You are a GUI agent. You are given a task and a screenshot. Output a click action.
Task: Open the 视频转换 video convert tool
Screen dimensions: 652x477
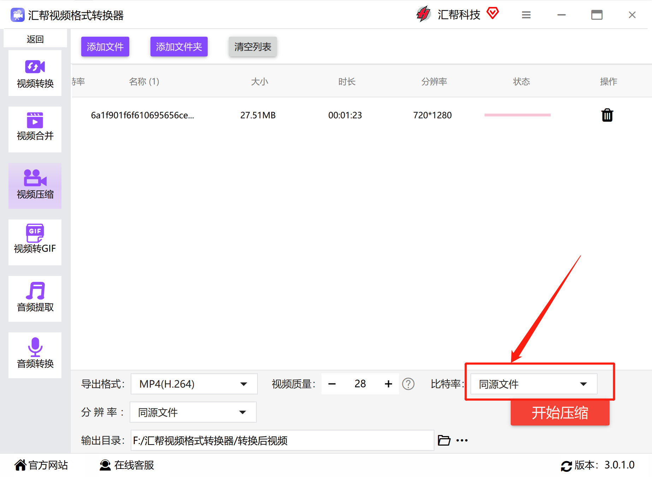(35, 73)
